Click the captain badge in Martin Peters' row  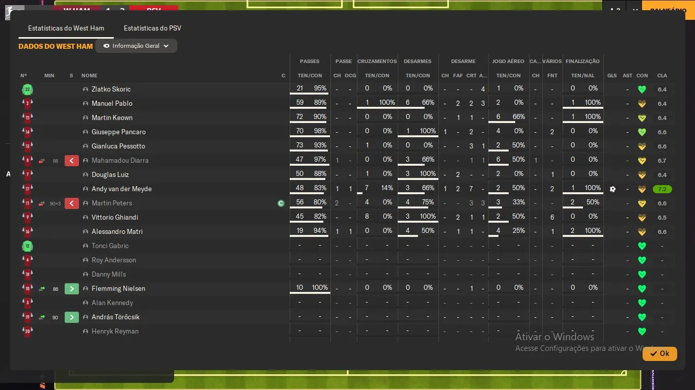point(281,203)
